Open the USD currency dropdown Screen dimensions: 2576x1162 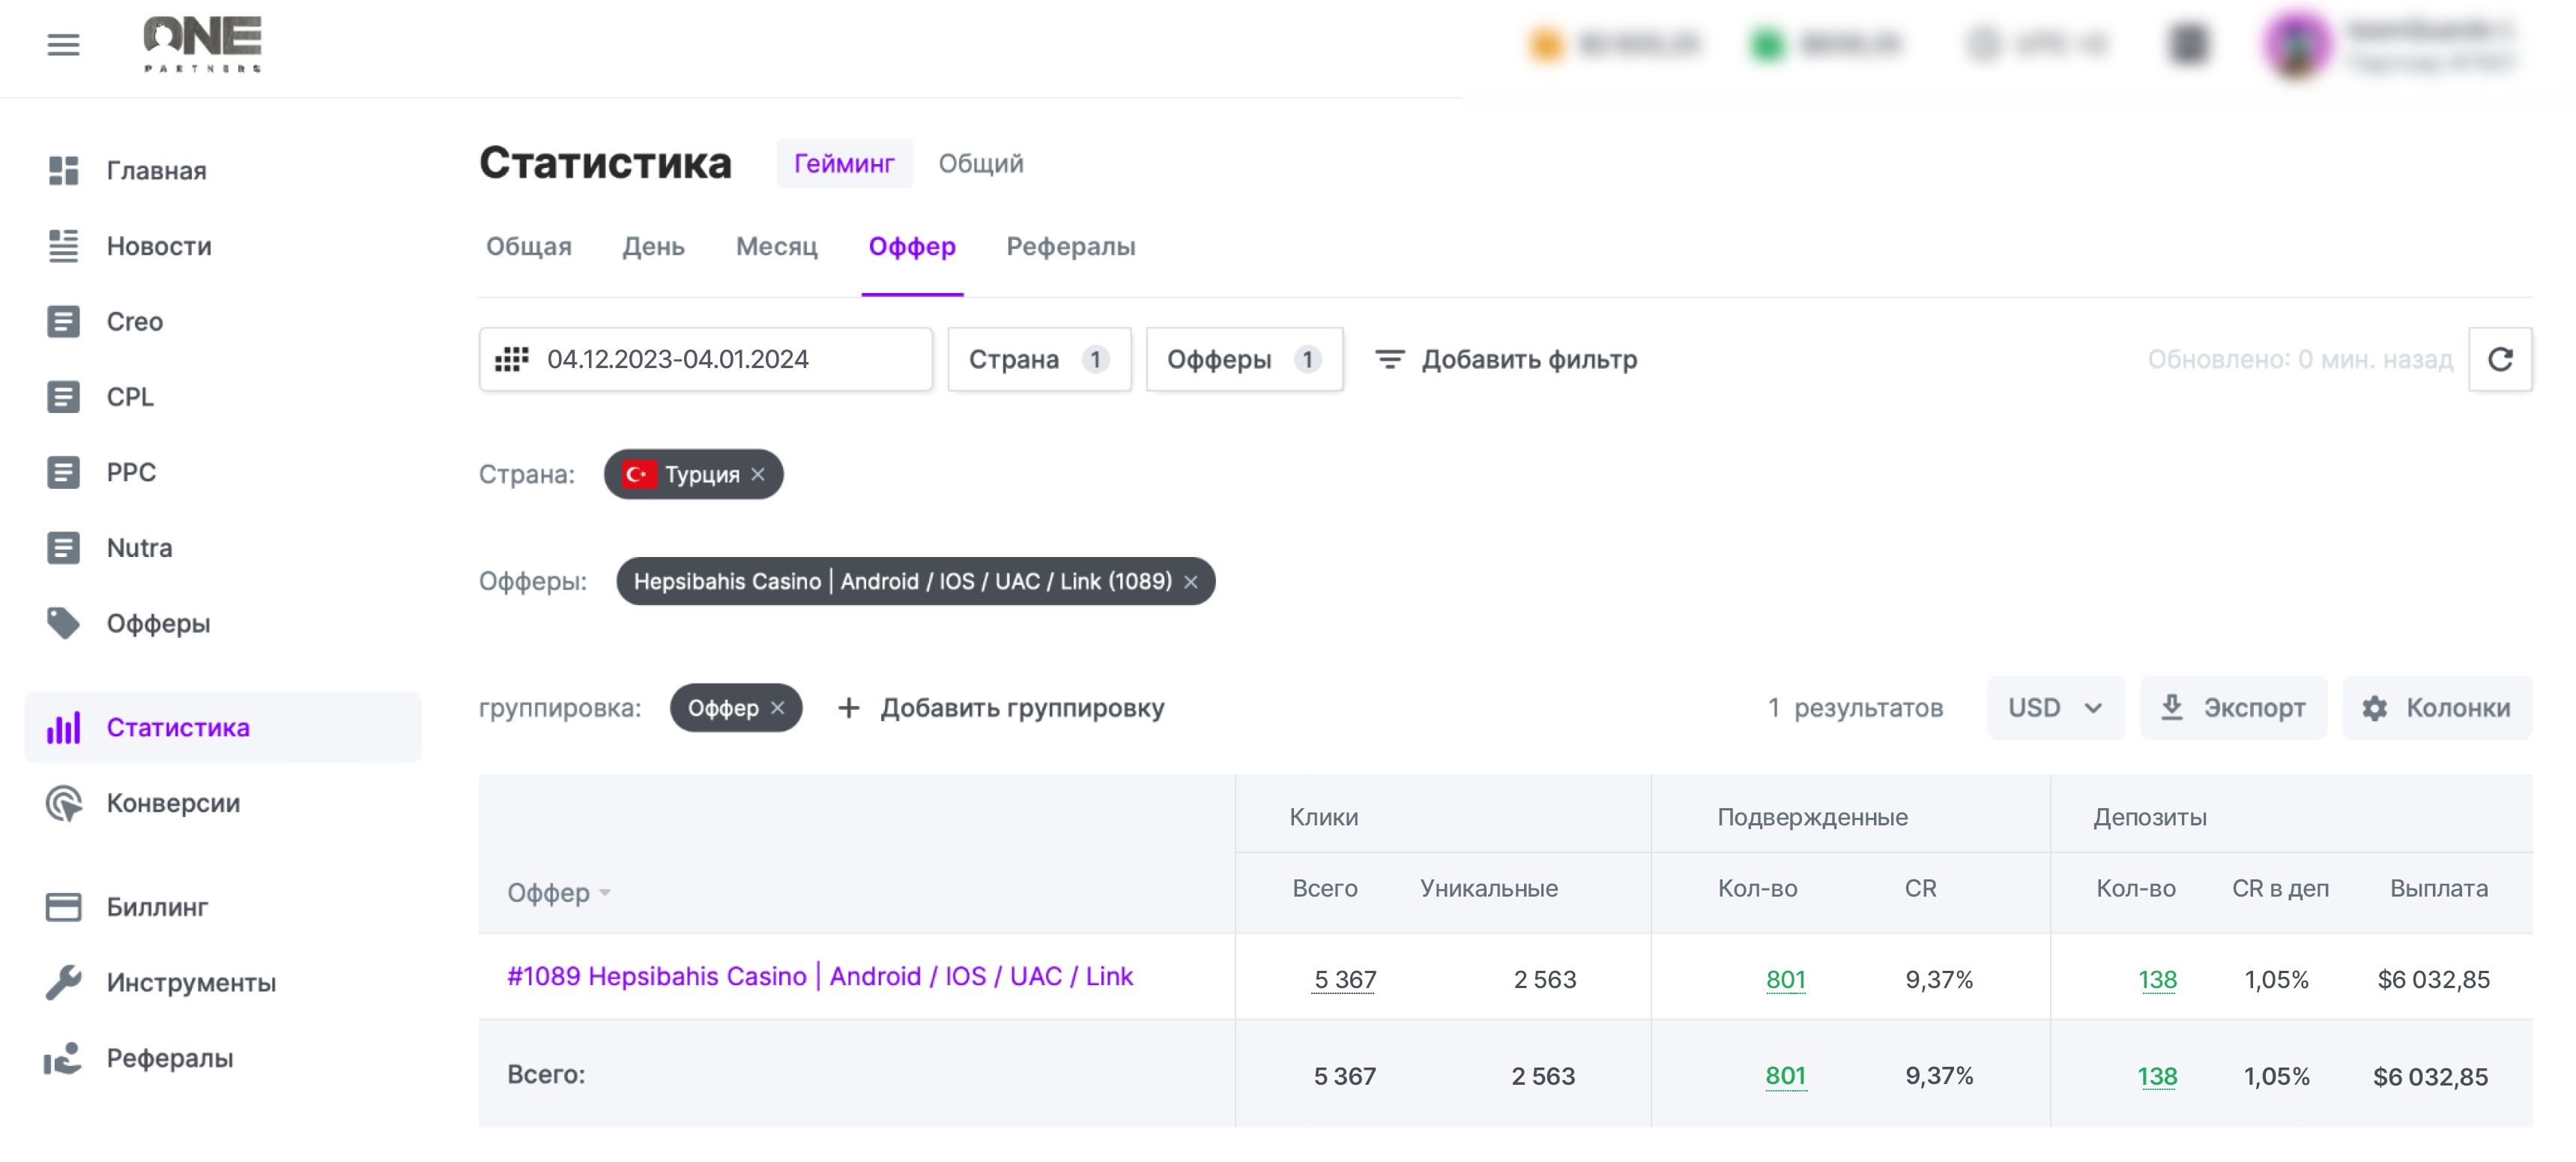click(2055, 708)
